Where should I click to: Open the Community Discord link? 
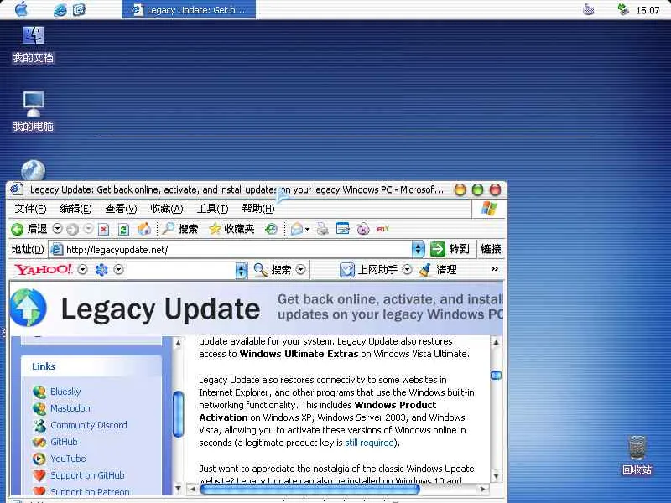click(x=89, y=425)
